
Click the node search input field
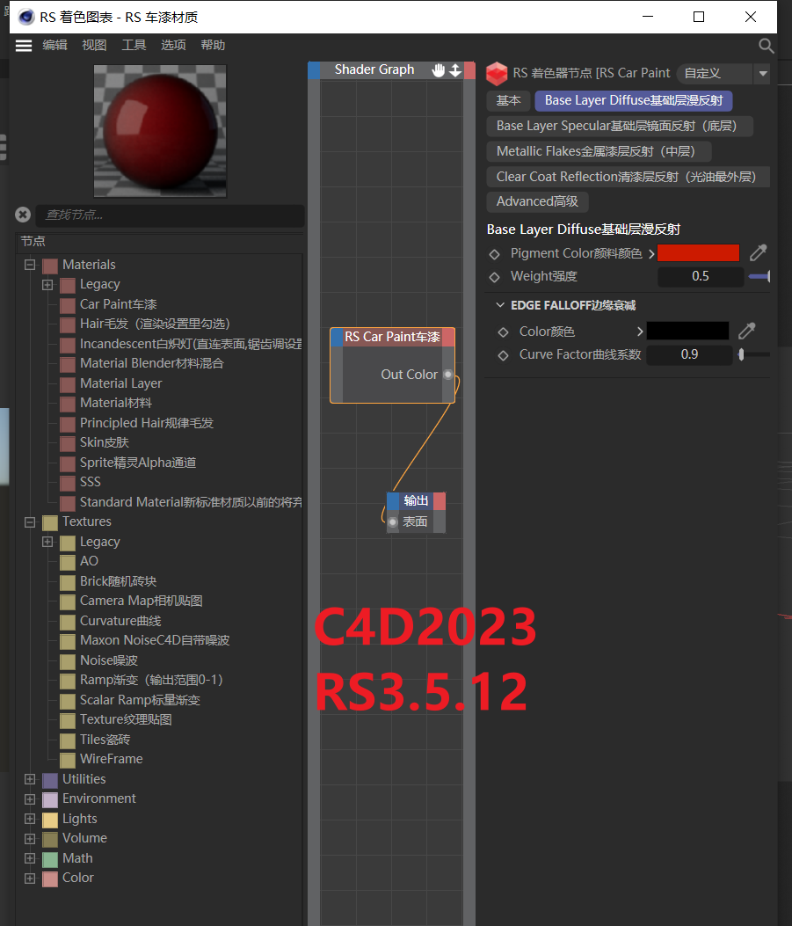(x=170, y=215)
